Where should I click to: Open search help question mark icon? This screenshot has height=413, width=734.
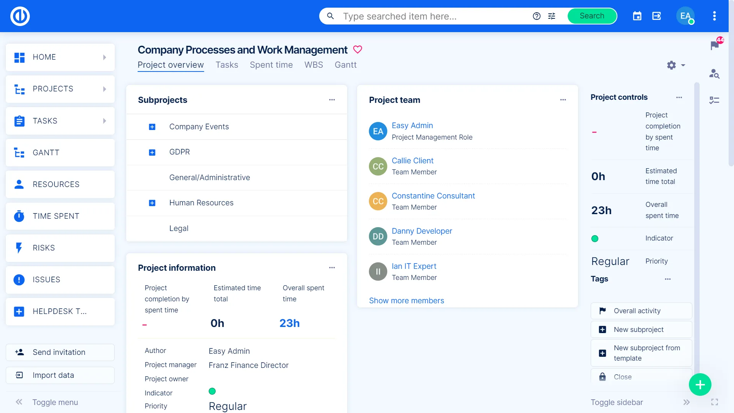coord(537,16)
